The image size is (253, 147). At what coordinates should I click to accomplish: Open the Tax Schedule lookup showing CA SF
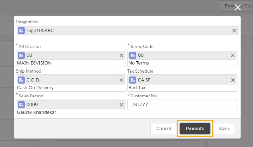(x=182, y=80)
